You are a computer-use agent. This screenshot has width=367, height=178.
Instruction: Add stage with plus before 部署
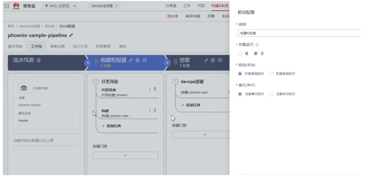[167, 63]
